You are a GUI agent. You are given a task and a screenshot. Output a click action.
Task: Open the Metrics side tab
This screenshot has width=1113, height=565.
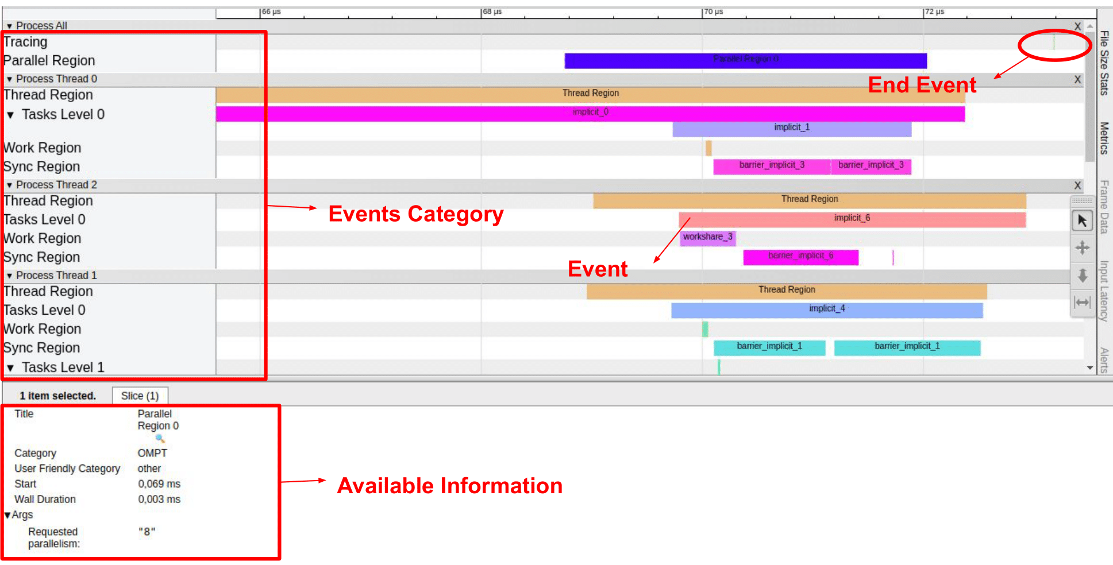[x=1103, y=138]
